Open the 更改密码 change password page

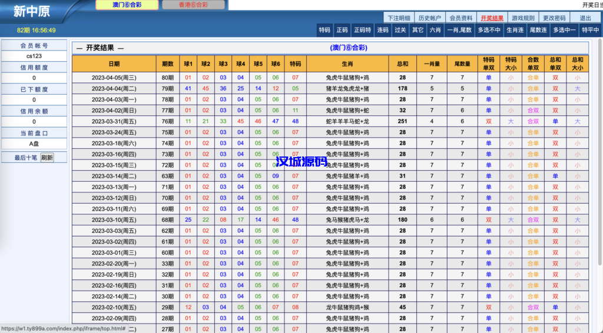[554, 18]
